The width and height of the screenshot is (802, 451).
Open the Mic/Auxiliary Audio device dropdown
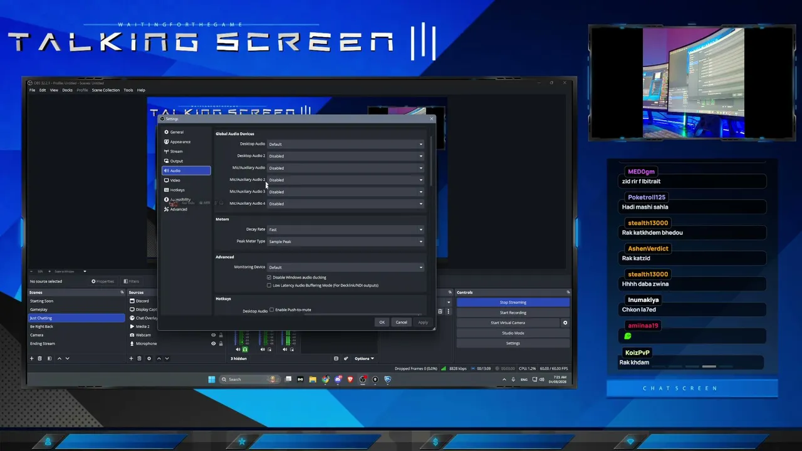click(346, 168)
